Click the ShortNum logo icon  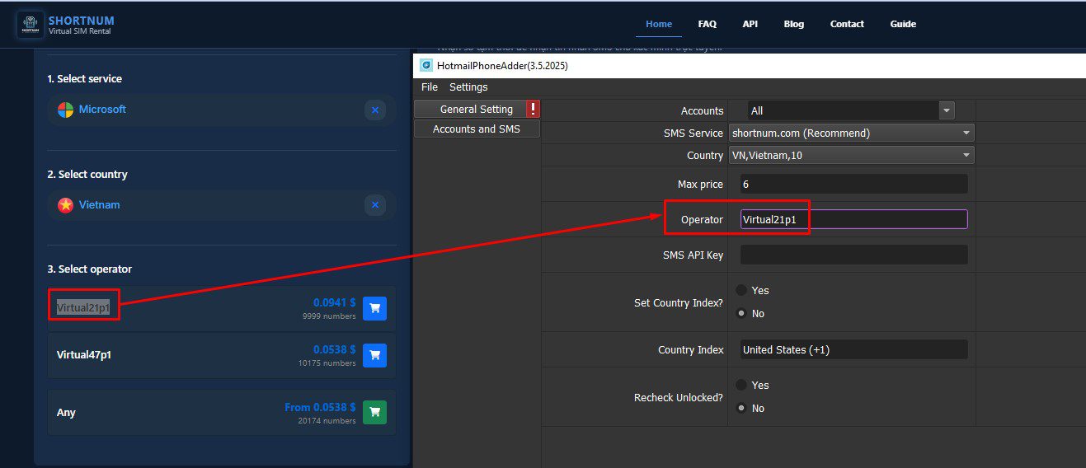30,24
